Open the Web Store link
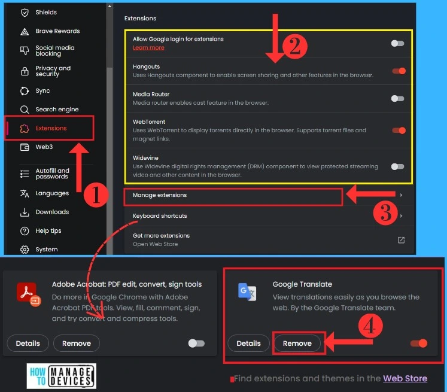This screenshot has width=447, height=392. pyautogui.click(x=405, y=378)
